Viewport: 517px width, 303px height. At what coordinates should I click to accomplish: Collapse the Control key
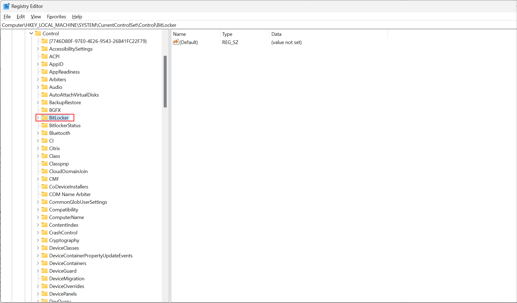[x=31, y=33]
